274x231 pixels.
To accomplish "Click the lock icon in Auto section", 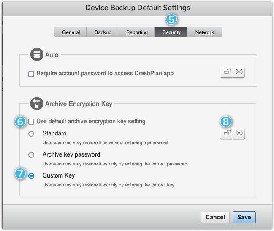I will (226, 72).
